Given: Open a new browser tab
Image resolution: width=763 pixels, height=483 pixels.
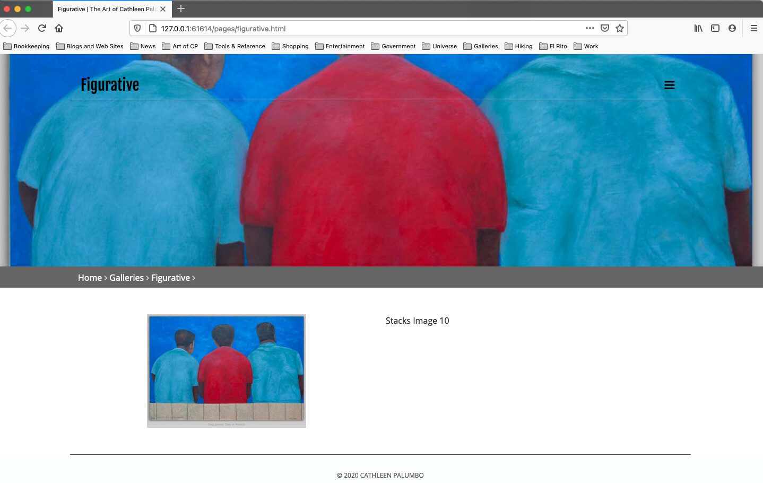Looking at the screenshot, I should click(x=181, y=8).
